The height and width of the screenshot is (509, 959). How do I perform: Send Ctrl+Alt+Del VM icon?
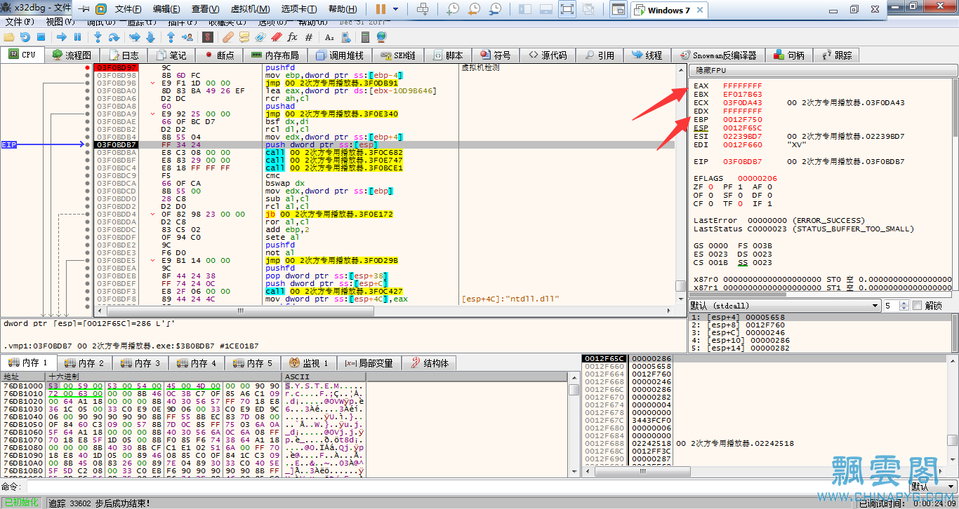(x=423, y=9)
